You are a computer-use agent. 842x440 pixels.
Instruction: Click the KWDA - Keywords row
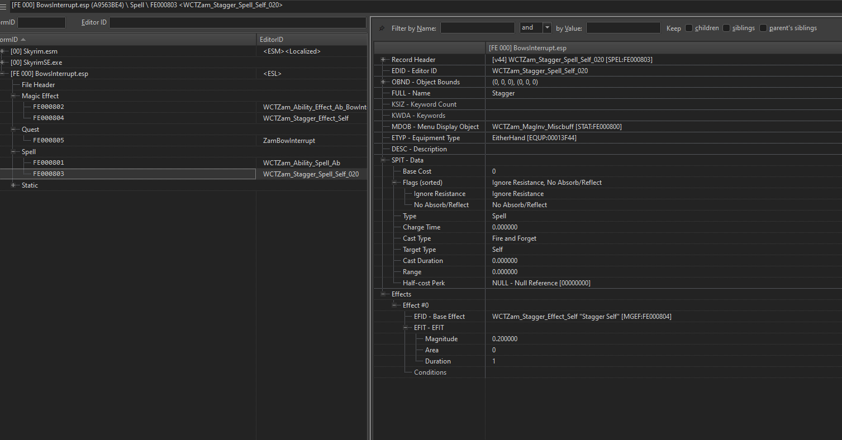coord(607,116)
